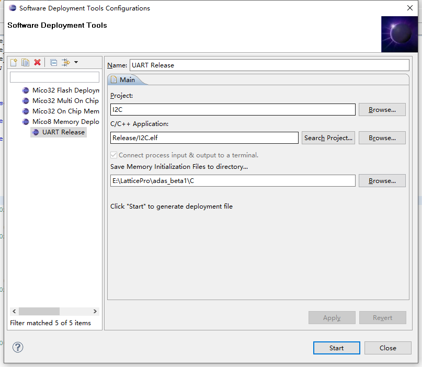422x367 pixels.
Task: Click the C/C++ Application field
Action: point(204,138)
